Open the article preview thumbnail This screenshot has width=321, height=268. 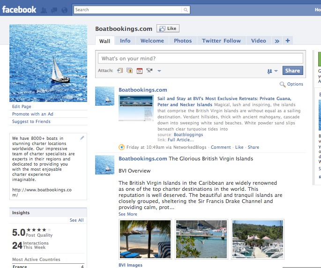pos(136,108)
